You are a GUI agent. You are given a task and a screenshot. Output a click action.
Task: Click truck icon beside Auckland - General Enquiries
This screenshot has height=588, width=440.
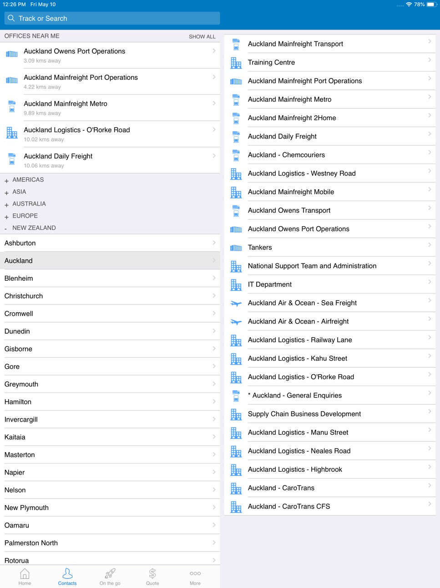(x=236, y=396)
